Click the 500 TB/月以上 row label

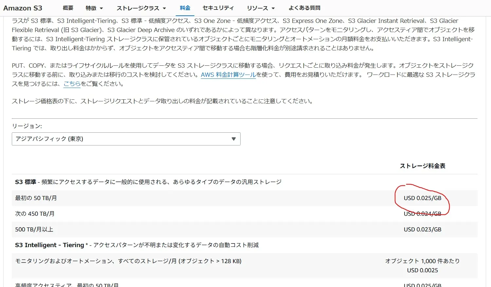(x=34, y=229)
